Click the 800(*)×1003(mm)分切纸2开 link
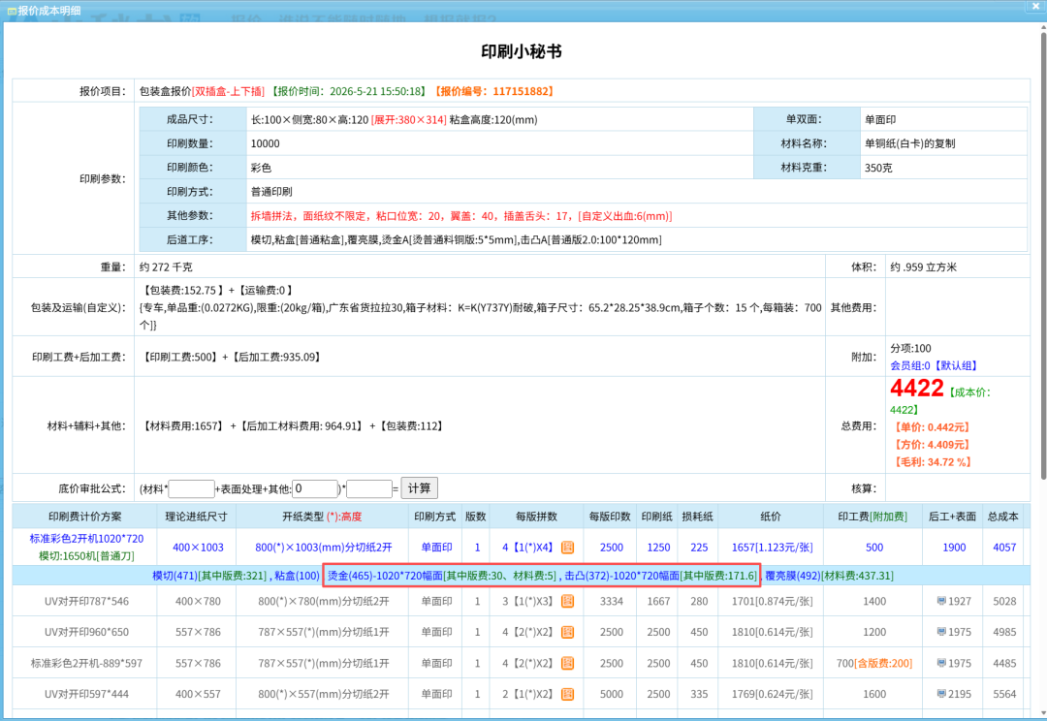 tap(323, 548)
